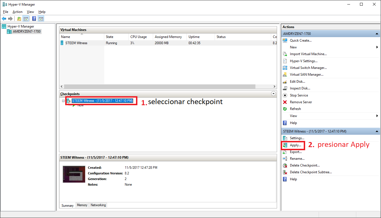
Task: Click the Help icon under the checkpoint actions
Action: tap(285, 179)
